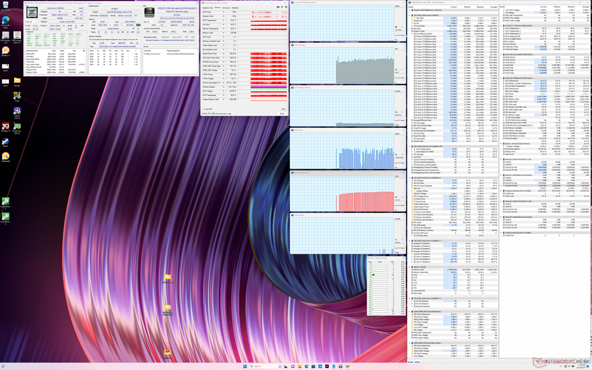
Task: Select the CrystalDisk 5 desktop icon
Action: [x=6, y=203]
